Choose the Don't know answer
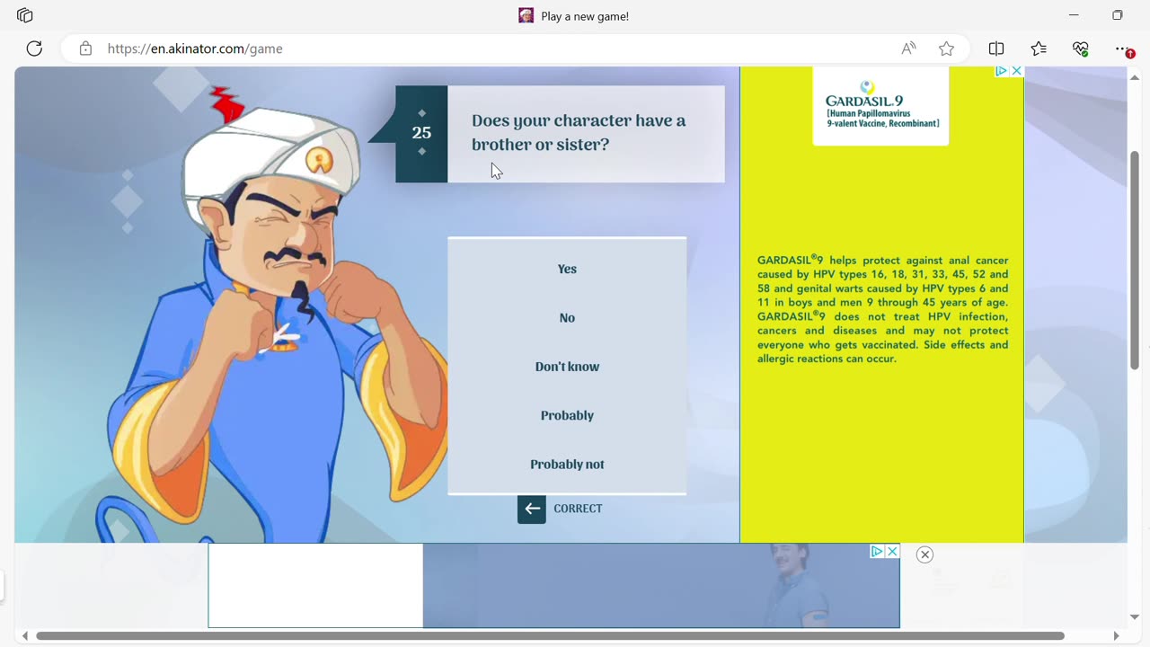This screenshot has height=647, width=1150. [x=567, y=367]
